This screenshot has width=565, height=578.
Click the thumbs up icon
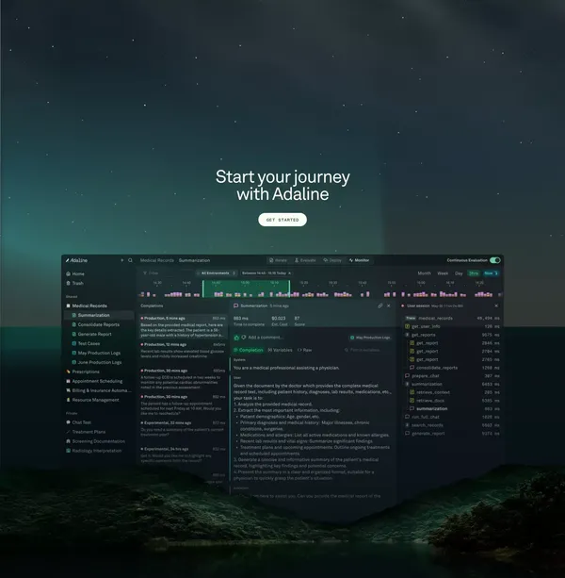click(x=236, y=338)
